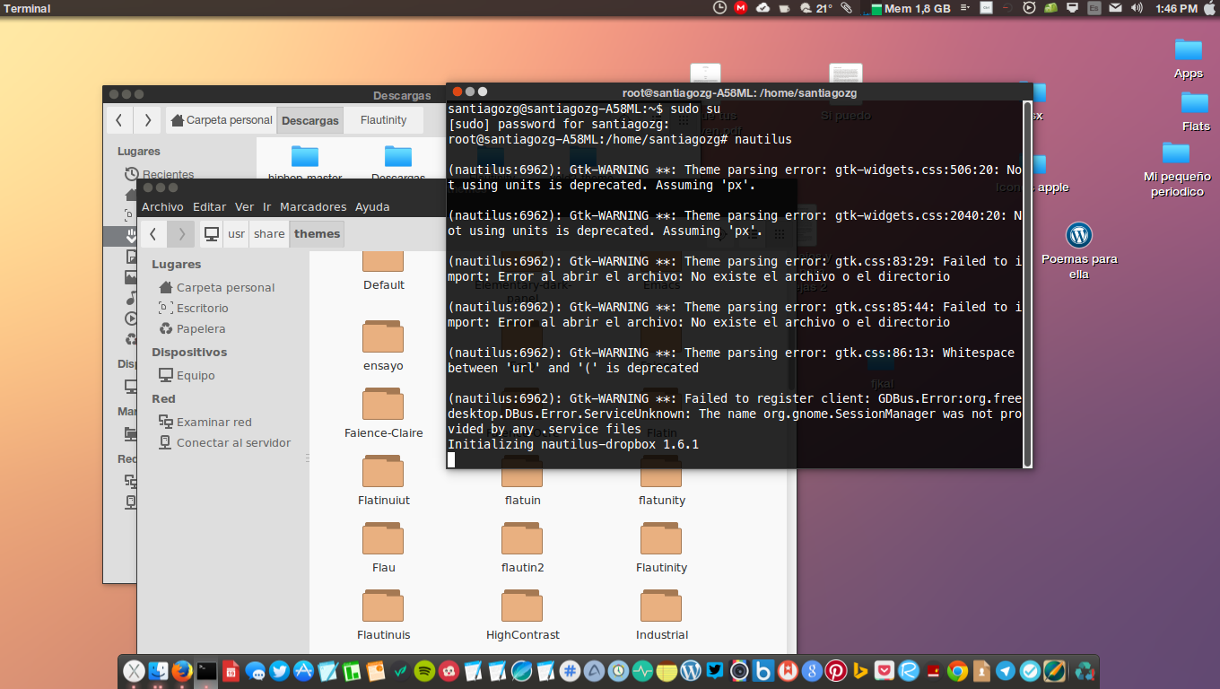
Task: Click the Descargas path button
Action: [309, 119]
